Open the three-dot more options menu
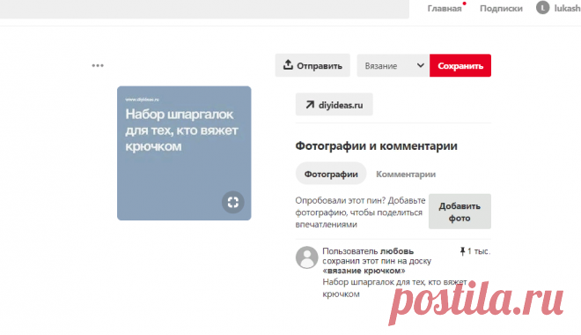The width and height of the screenshot is (581, 335). (x=98, y=65)
